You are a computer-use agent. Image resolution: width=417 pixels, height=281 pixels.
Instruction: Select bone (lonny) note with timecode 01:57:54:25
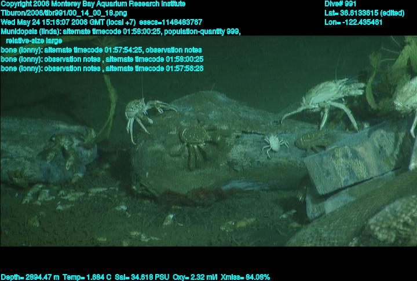pyautogui.click(x=101, y=50)
